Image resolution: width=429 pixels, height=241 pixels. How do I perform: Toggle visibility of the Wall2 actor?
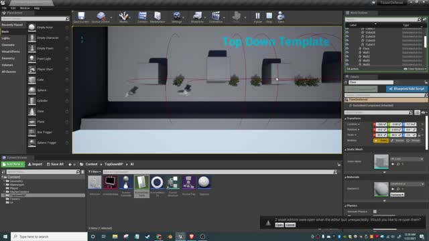pos(347,56)
